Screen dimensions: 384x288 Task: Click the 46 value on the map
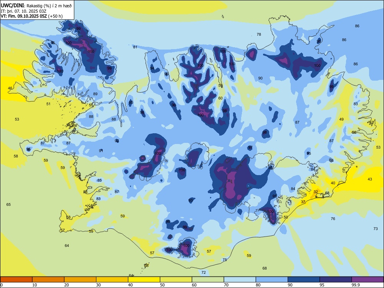click(x=10, y=88)
